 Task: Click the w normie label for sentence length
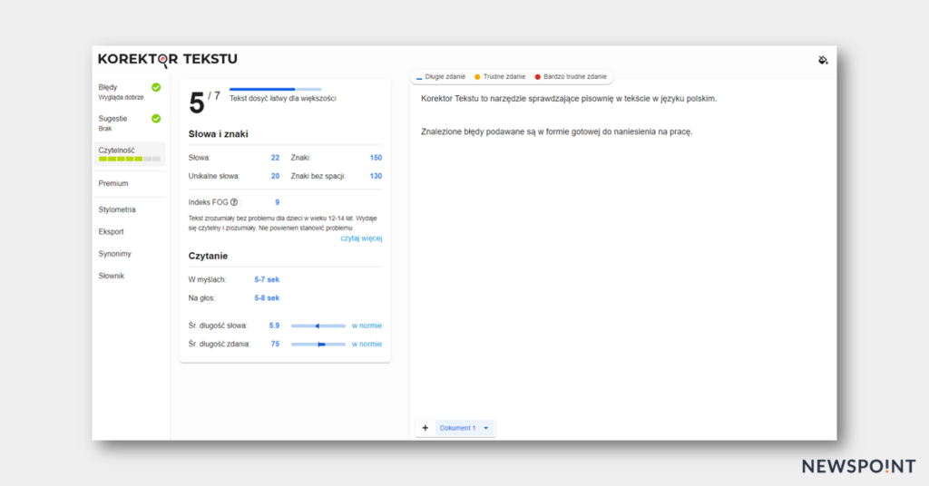[367, 344]
